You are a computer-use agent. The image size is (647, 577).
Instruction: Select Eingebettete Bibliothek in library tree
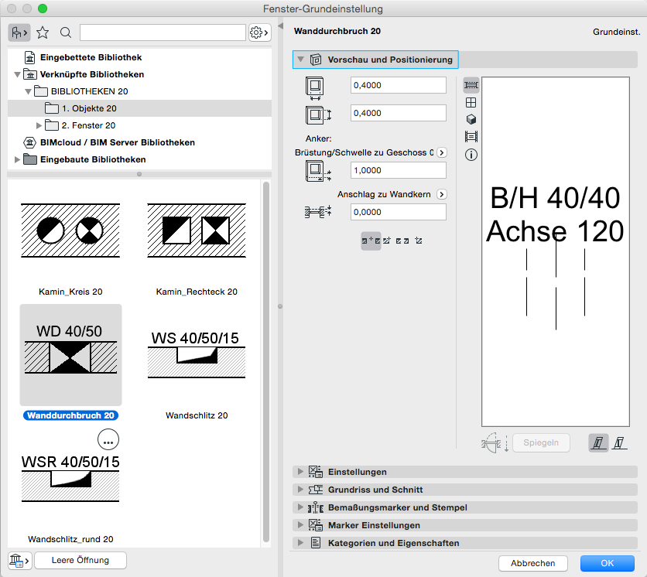(x=91, y=57)
